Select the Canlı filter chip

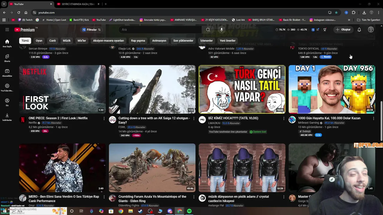(x=53, y=41)
